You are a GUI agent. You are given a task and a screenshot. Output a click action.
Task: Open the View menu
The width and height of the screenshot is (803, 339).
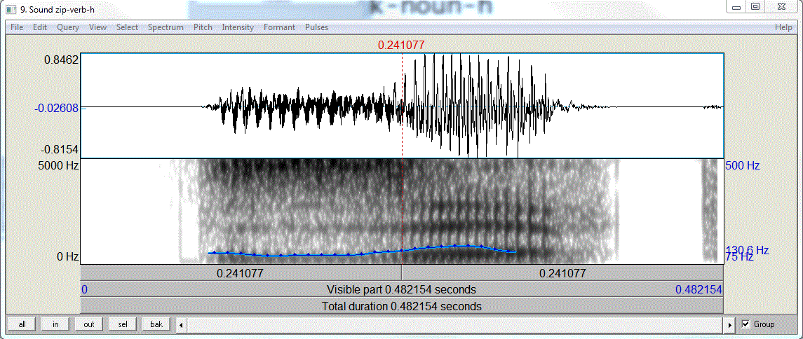click(x=97, y=27)
